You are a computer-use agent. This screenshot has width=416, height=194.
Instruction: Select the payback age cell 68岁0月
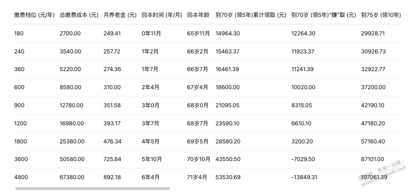coord(198,105)
